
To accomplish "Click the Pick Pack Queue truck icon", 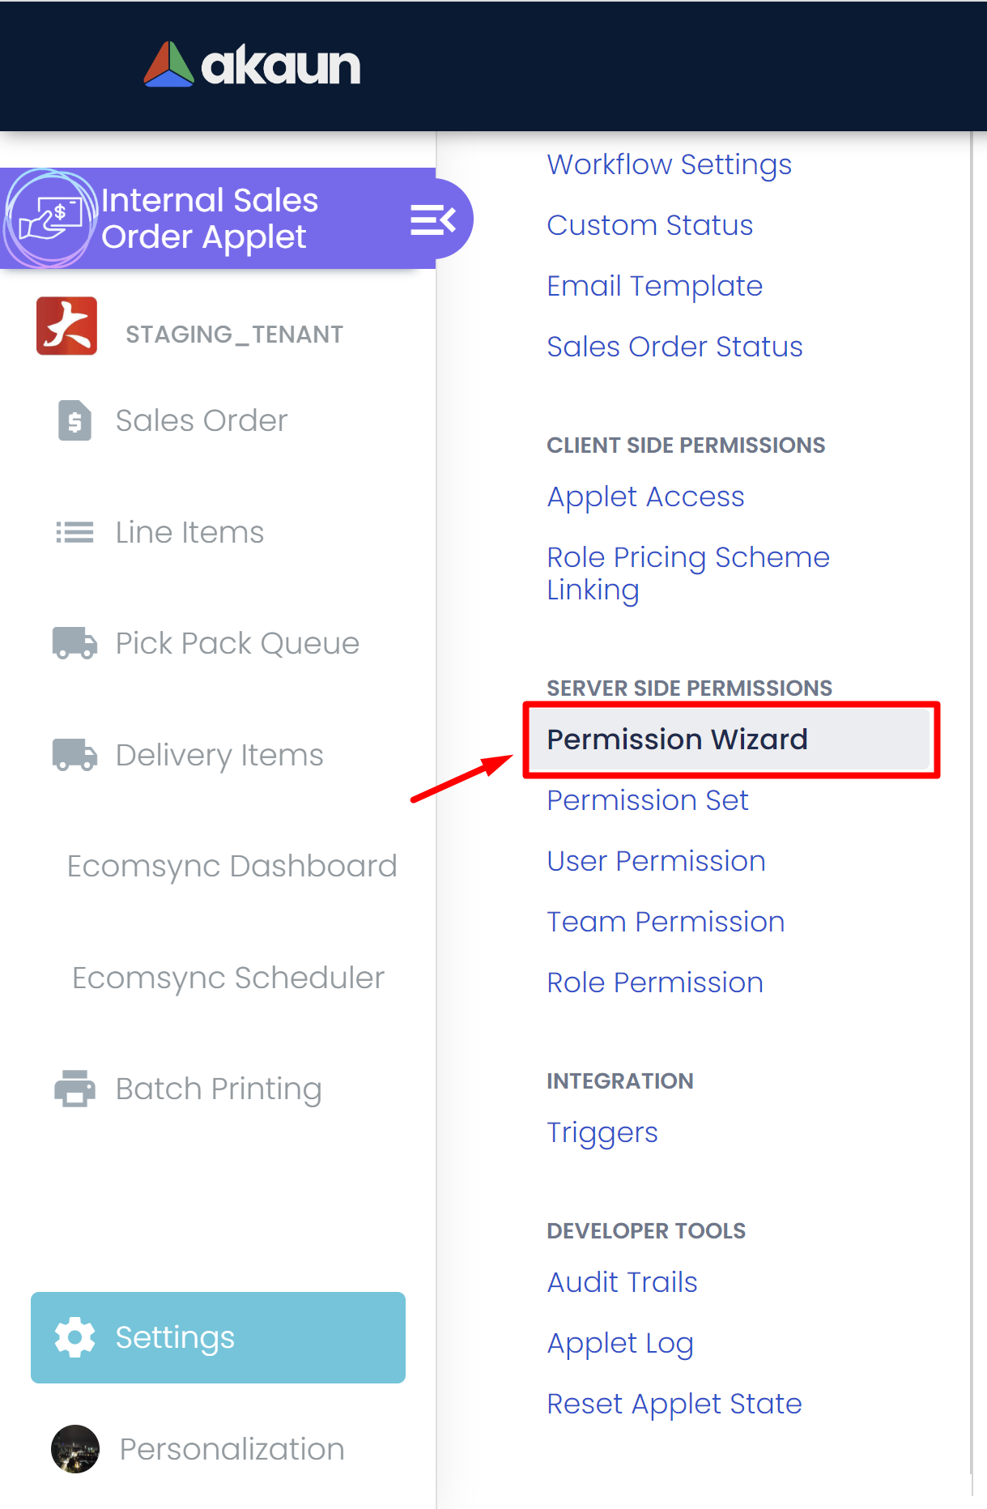I will 74,643.
